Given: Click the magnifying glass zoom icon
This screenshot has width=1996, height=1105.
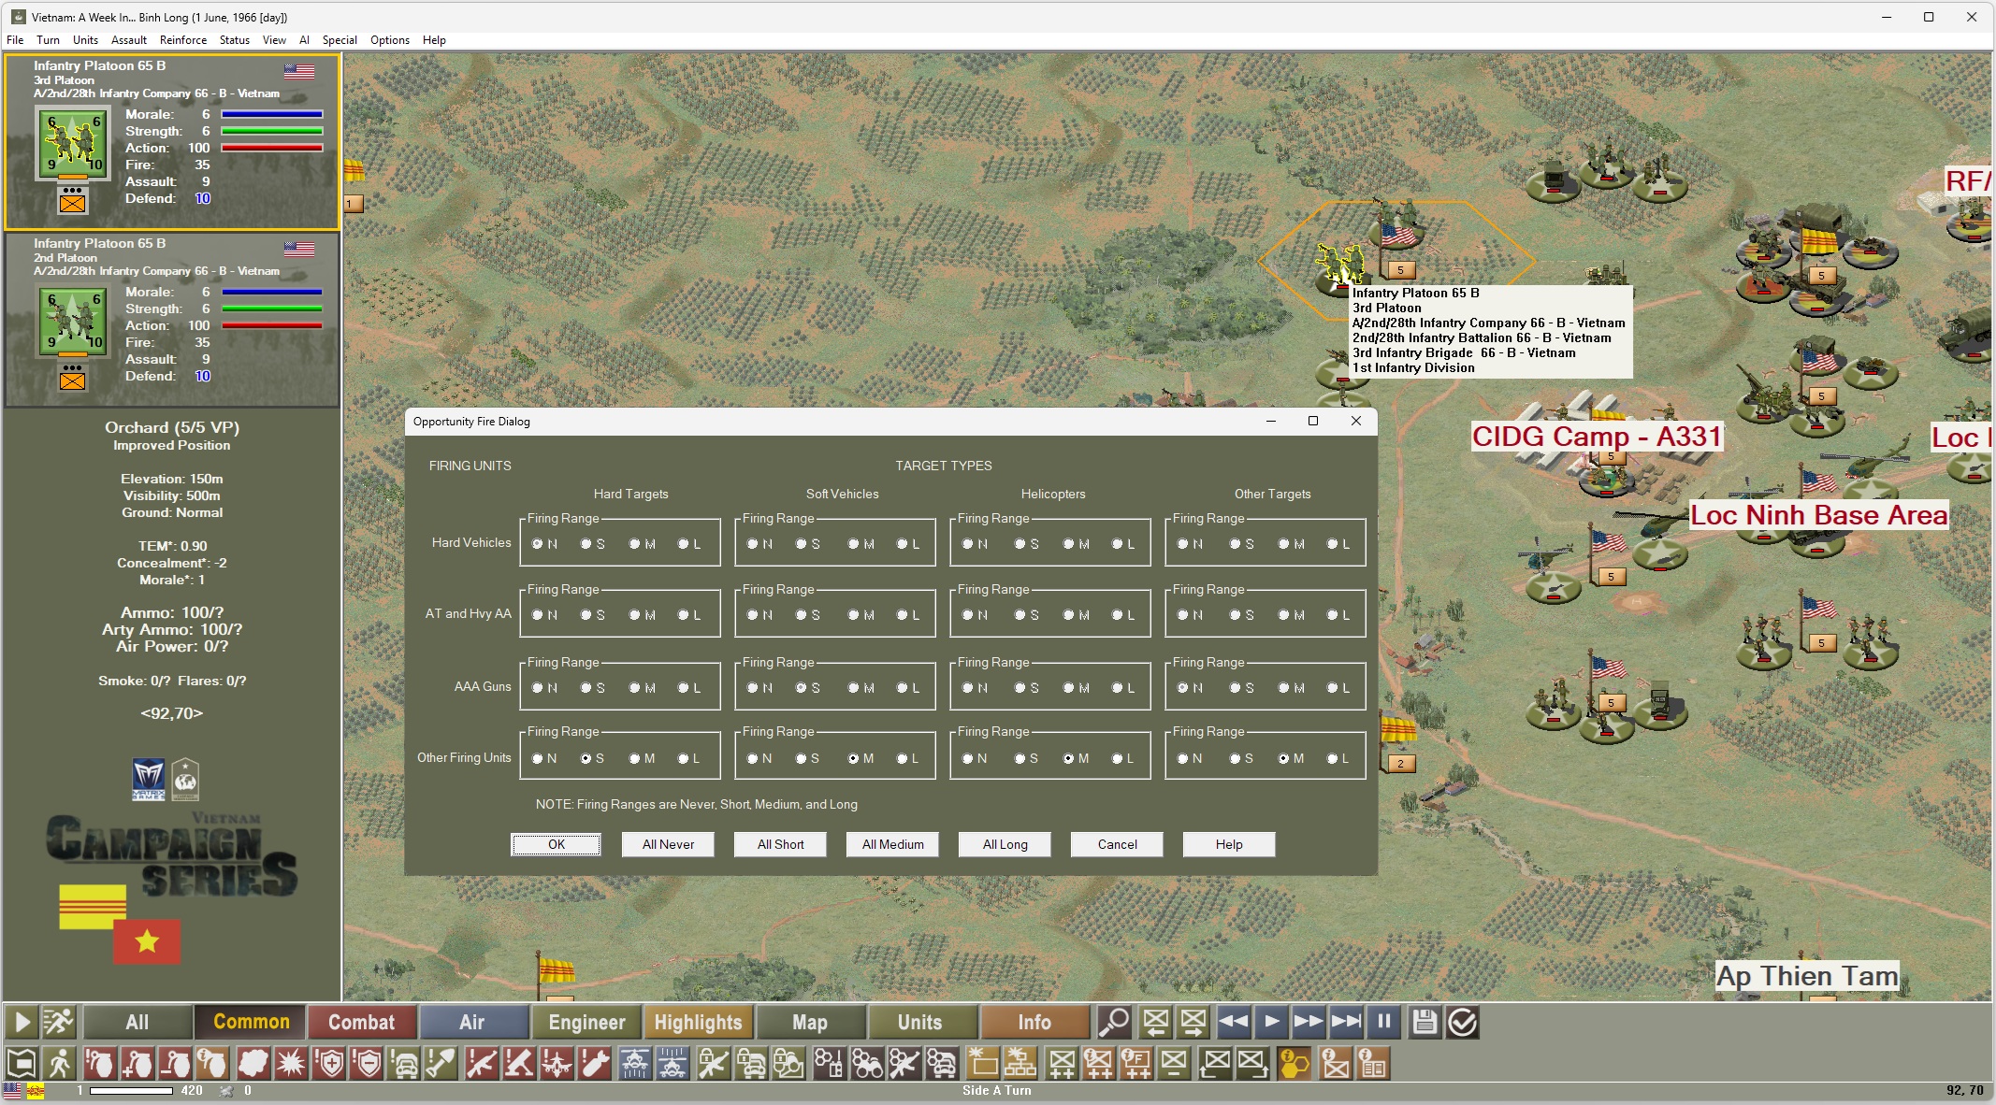Looking at the screenshot, I should (1113, 1022).
